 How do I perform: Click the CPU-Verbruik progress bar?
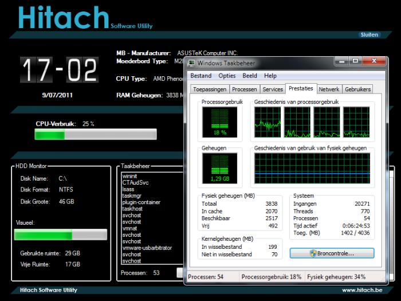point(96,134)
